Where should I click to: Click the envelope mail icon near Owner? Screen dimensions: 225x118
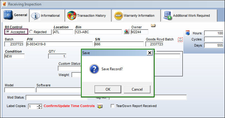coord(153,26)
